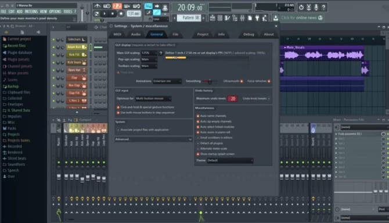Toggle the orange recording countdown icon
The image size is (389, 223).
pyautogui.click(x=117, y=6)
